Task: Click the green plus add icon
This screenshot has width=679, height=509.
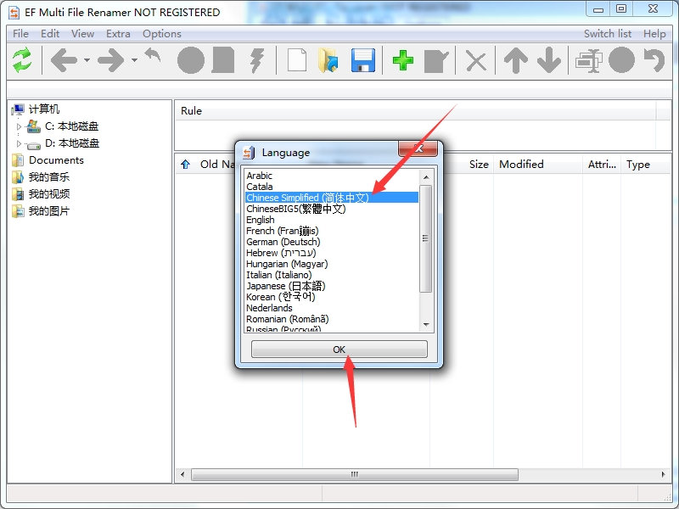Action: coord(403,60)
